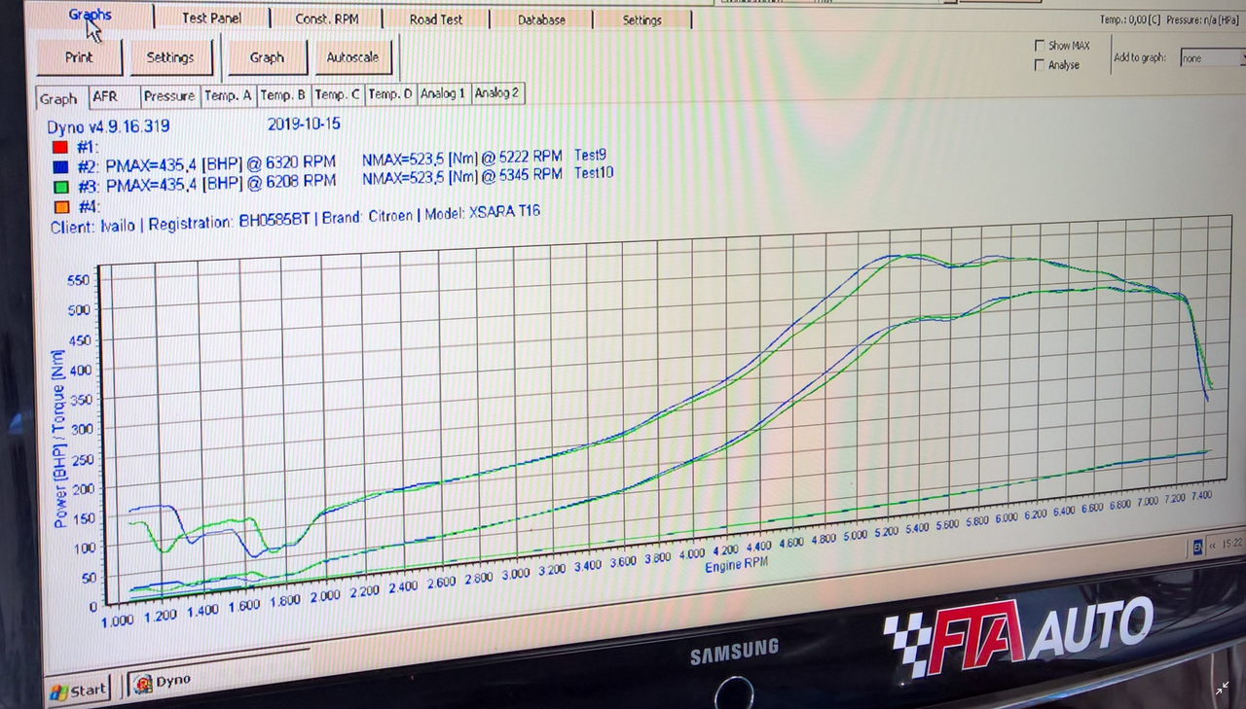The width and height of the screenshot is (1246, 709).
Task: Click the Print button
Action: pyautogui.click(x=79, y=57)
